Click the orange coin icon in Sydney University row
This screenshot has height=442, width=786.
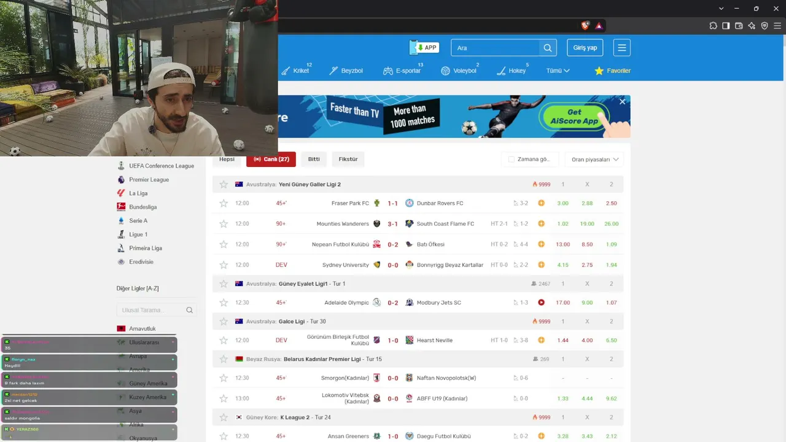click(541, 265)
